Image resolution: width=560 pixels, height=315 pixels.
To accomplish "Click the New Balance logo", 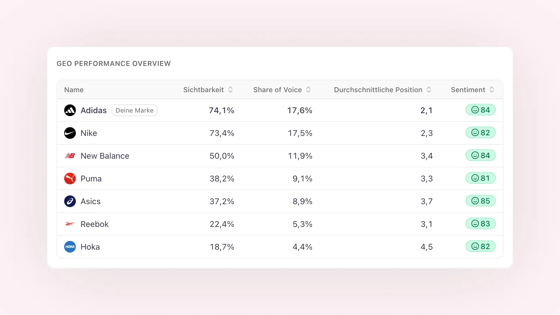I will 70,156.
